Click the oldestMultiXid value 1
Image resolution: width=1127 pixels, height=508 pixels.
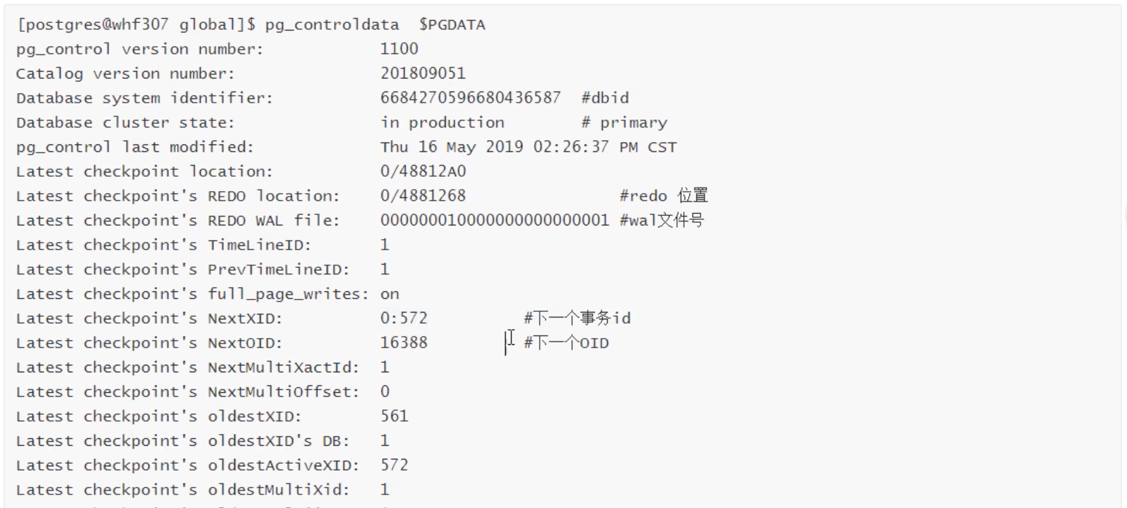[x=385, y=490]
